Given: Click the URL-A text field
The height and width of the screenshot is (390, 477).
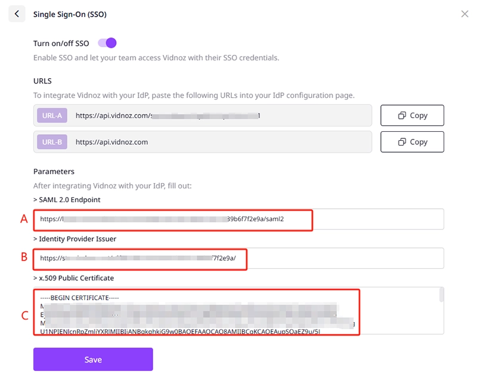Looking at the screenshot, I should pos(221,116).
